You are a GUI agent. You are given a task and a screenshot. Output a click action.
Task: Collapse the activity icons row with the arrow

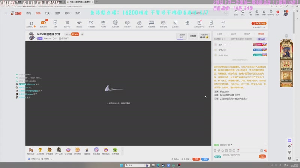tap(122, 151)
